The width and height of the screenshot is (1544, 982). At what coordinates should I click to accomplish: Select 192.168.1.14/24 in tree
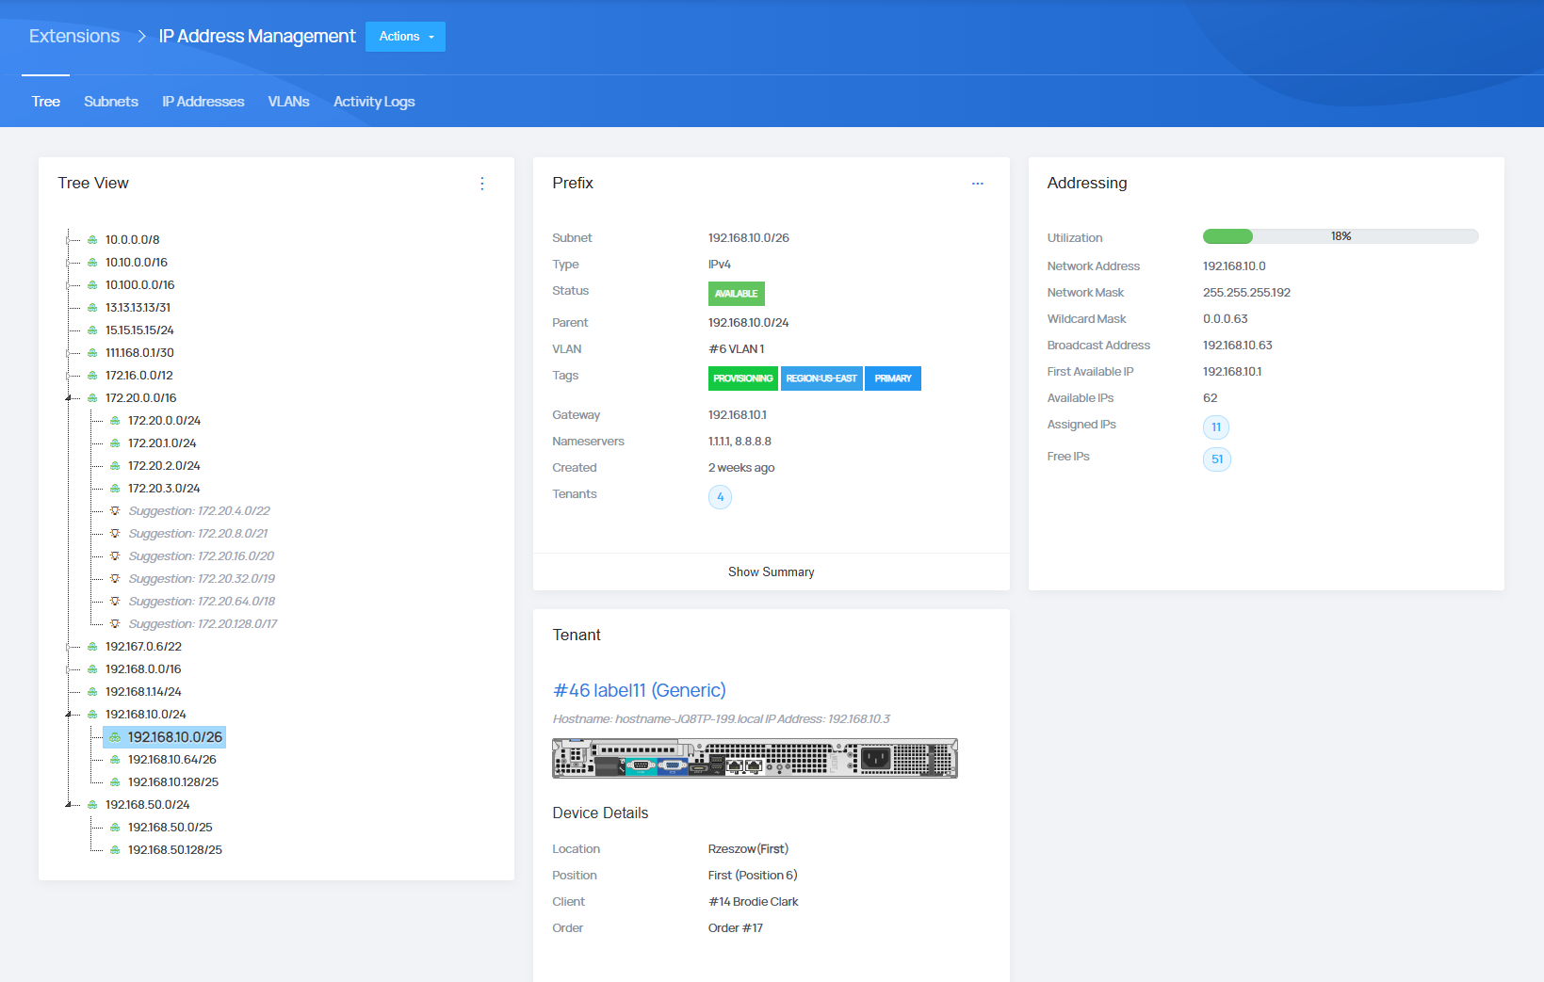coord(143,692)
